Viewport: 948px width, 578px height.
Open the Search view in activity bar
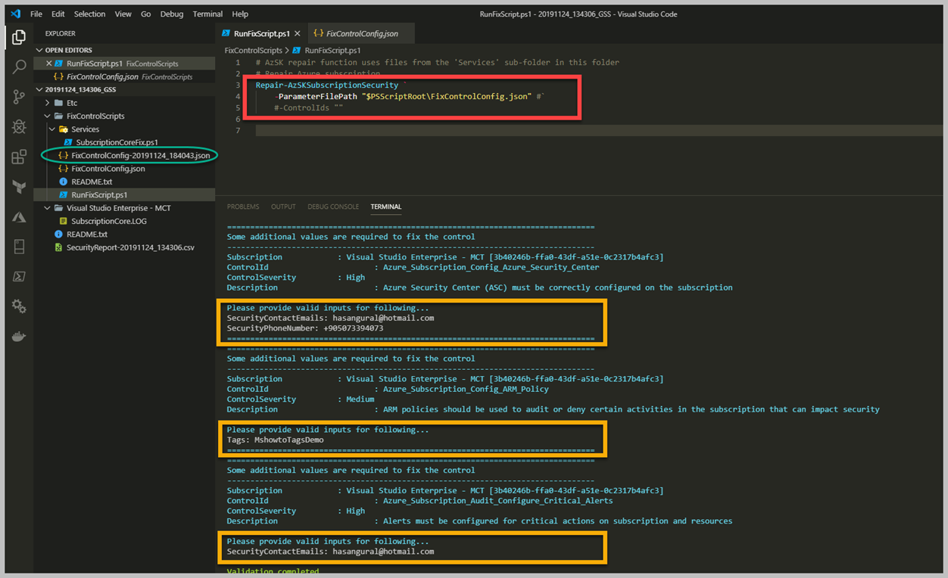[19, 67]
